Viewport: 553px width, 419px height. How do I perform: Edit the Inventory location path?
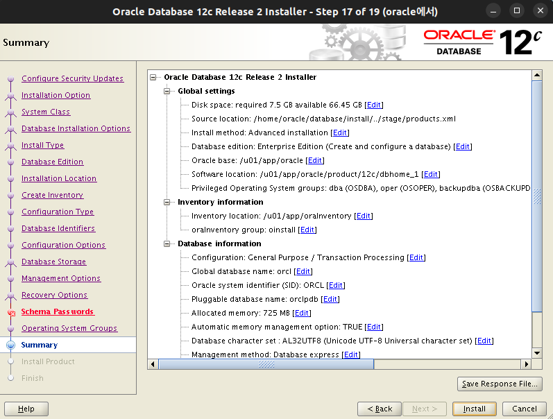pos(364,216)
